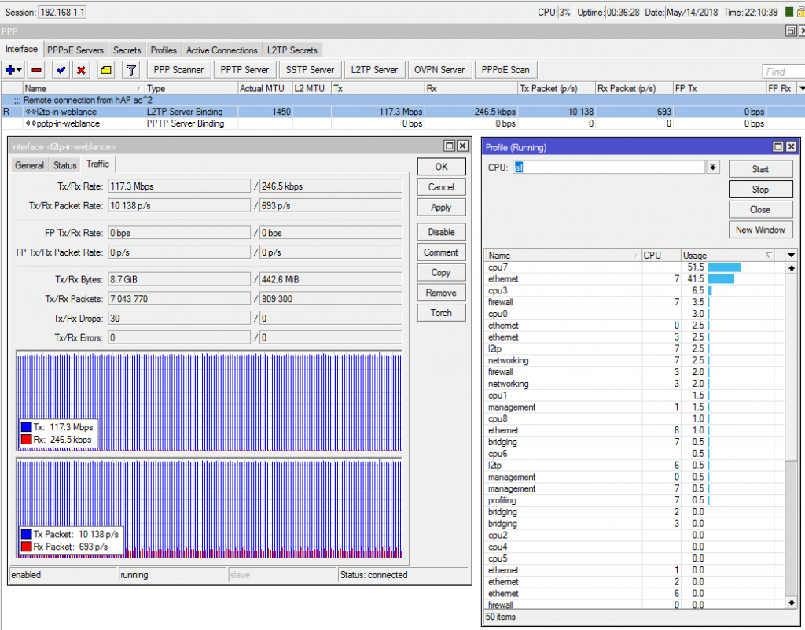Screen dimensions: 805x630
Task: Click the blue checkmark Enable icon
Action: tap(61, 70)
